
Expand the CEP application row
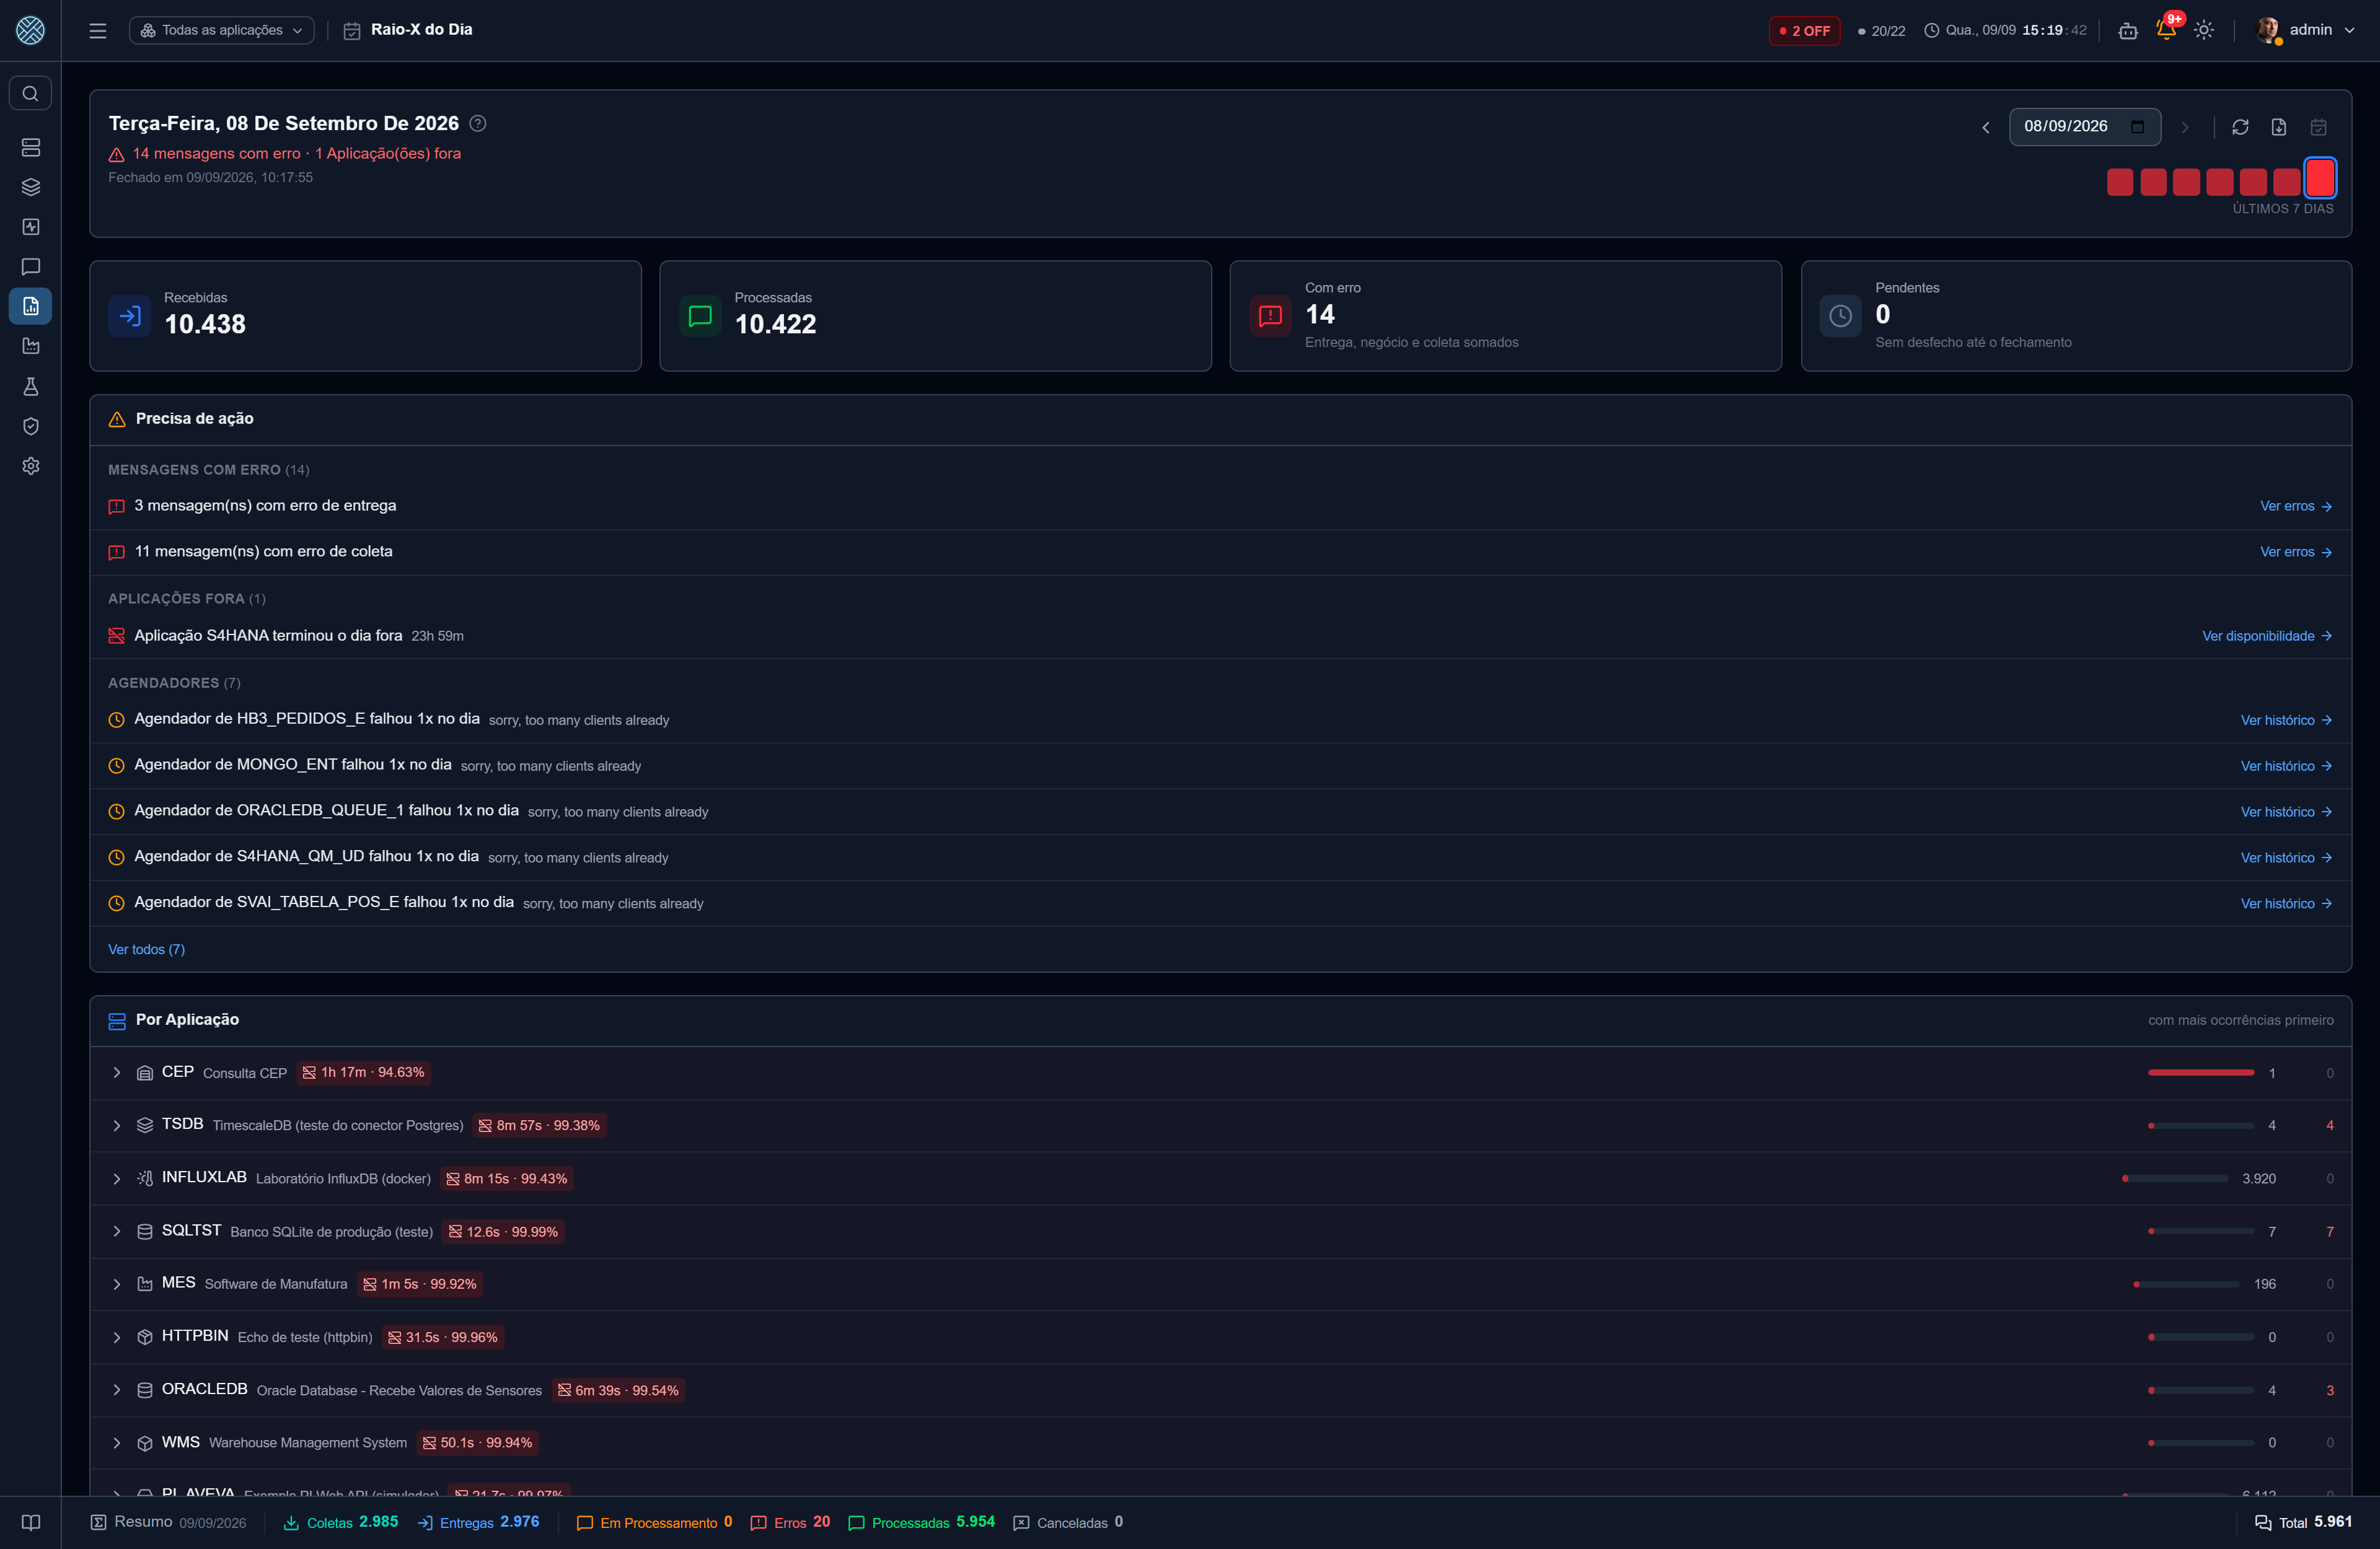[117, 1072]
